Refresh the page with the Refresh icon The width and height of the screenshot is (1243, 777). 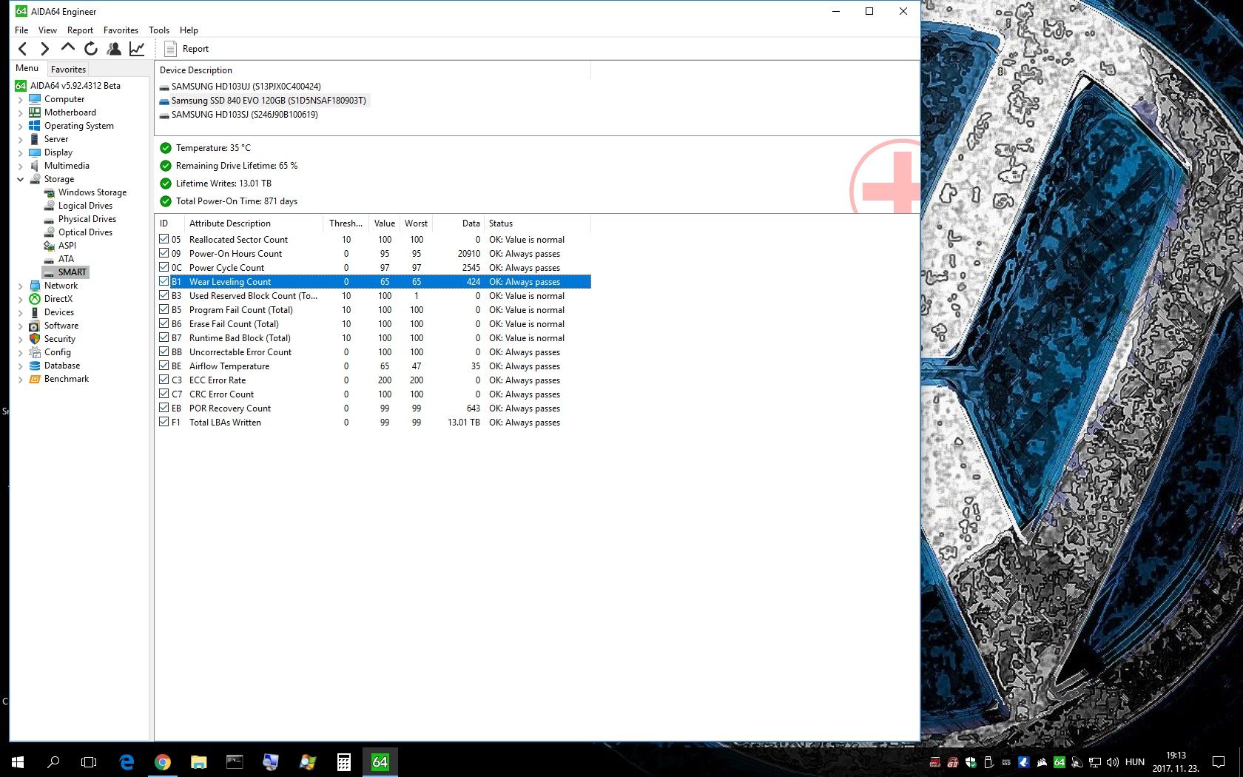coord(91,49)
